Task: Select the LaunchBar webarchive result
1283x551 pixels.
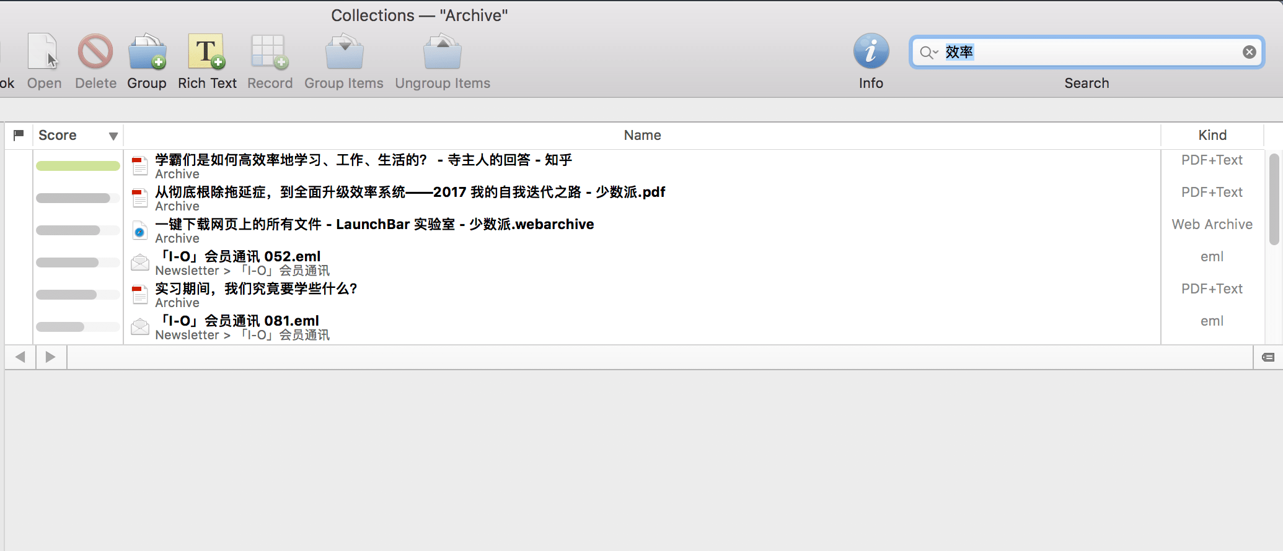Action: pyautogui.click(x=374, y=225)
